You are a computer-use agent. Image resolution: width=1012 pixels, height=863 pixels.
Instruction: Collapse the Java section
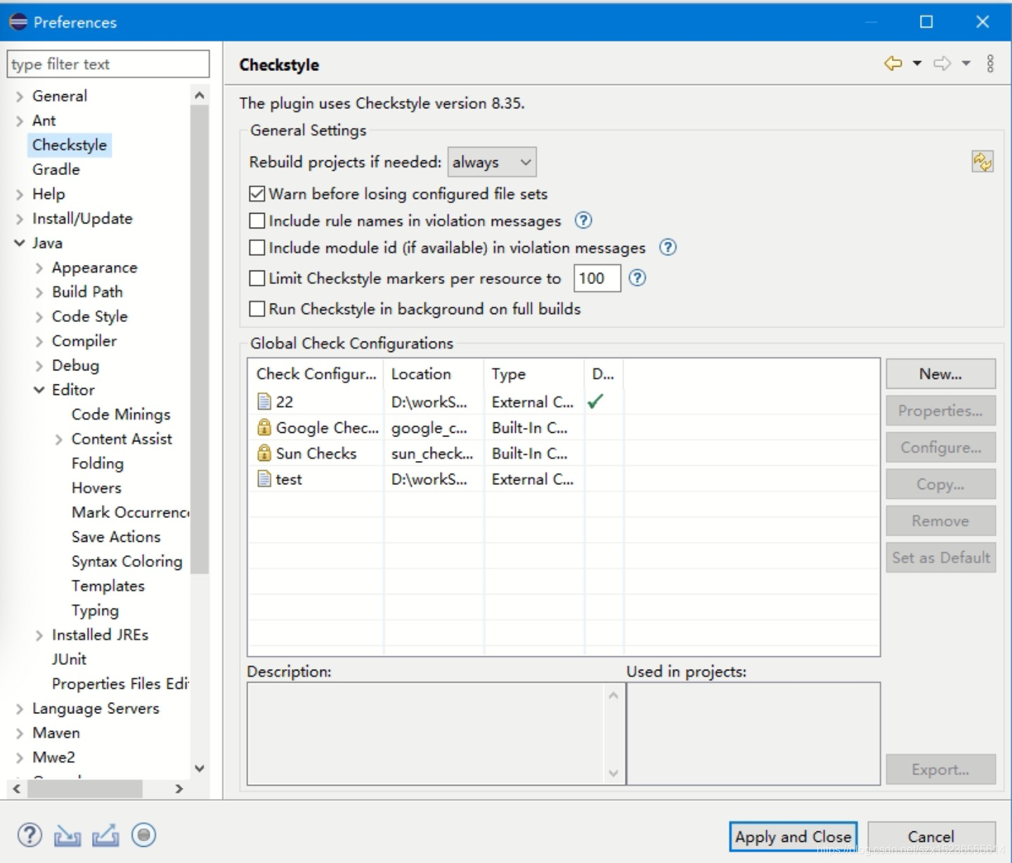pyautogui.click(x=19, y=242)
